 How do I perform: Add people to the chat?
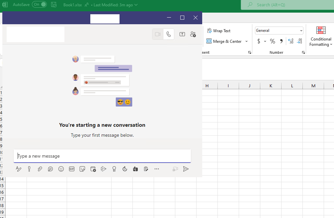(x=193, y=34)
